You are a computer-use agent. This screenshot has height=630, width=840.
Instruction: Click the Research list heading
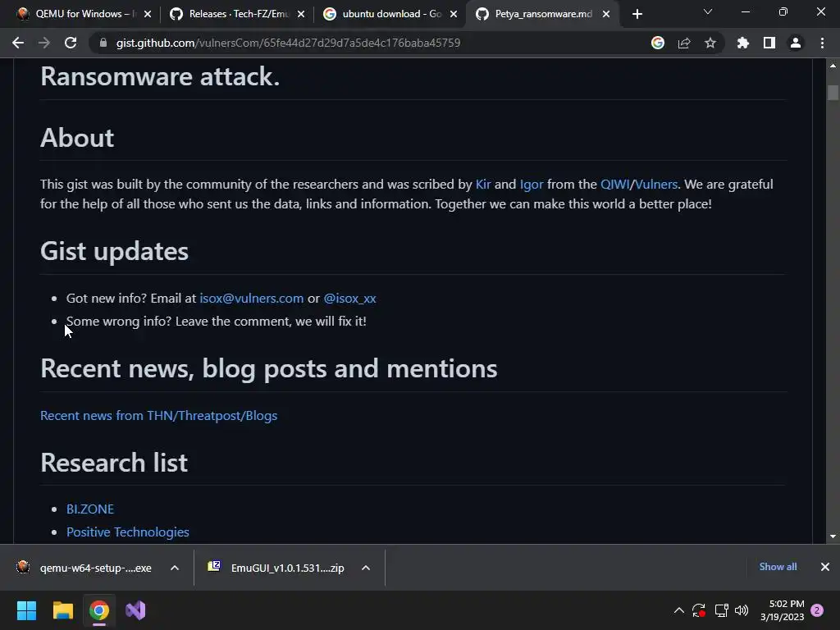click(x=114, y=463)
